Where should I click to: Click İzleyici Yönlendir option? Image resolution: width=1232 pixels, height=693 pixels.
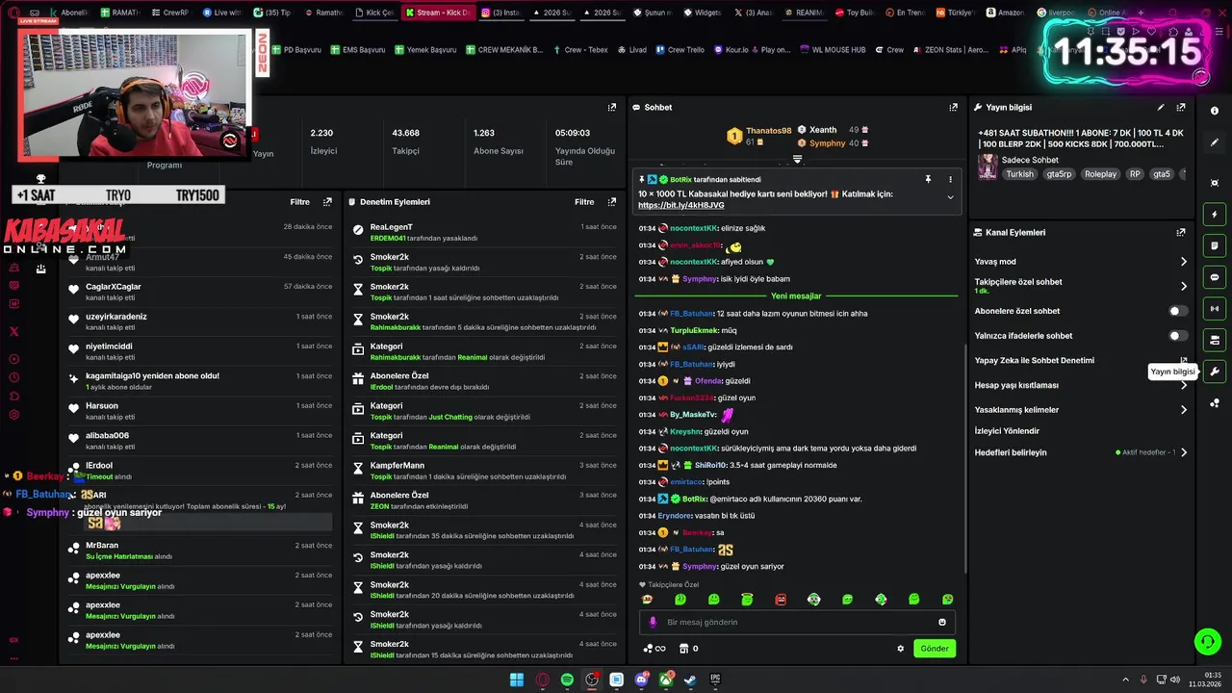(1007, 431)
